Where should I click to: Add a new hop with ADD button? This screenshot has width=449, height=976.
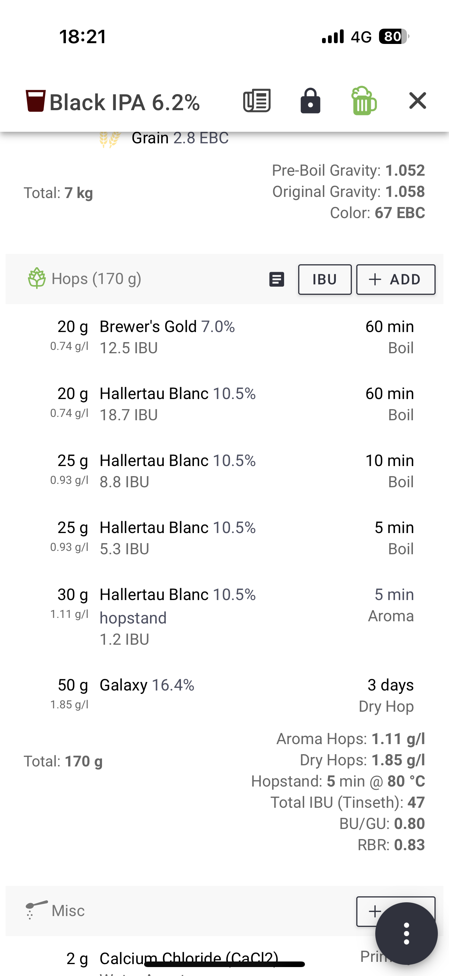(x=396, y=280)
